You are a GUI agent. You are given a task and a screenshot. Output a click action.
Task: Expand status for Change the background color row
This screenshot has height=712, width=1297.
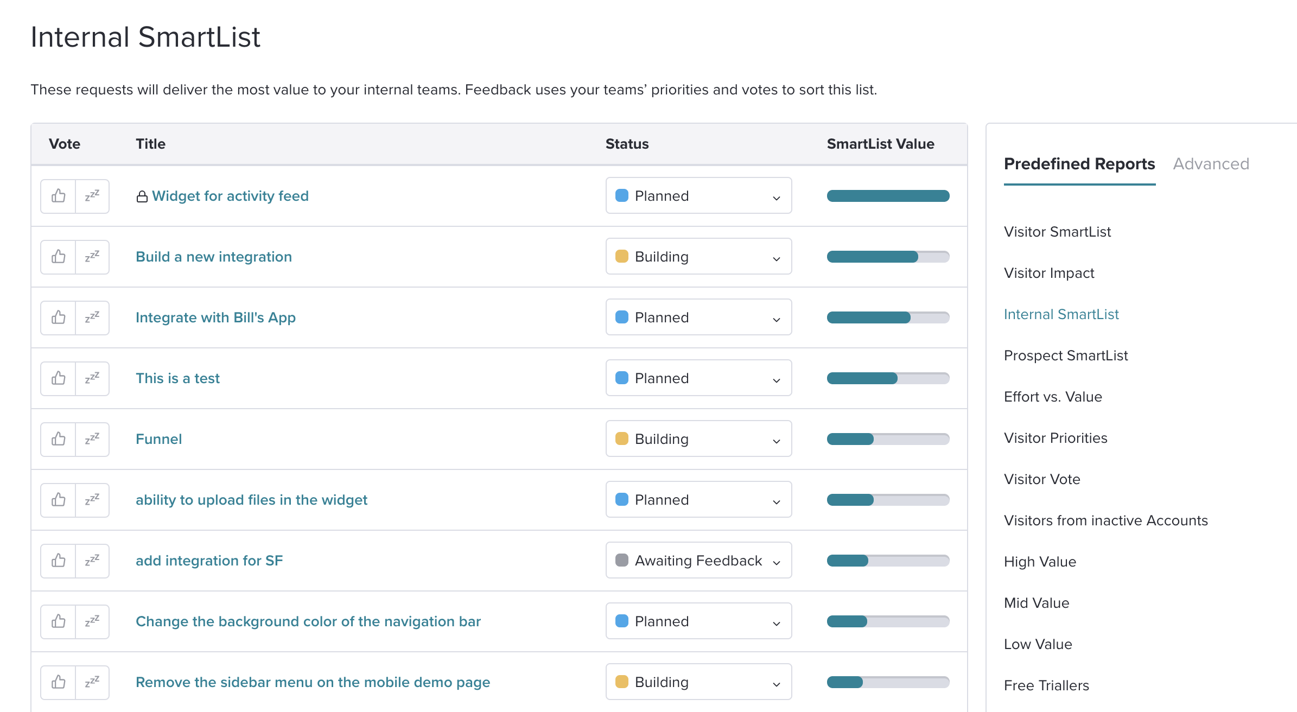point(698,621)
